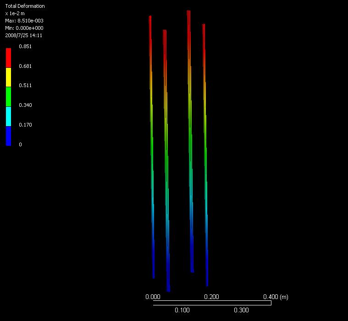Screen dimensions: 348x321
Task: Click the cyan legend color band
Action: (x=8, y=116)
